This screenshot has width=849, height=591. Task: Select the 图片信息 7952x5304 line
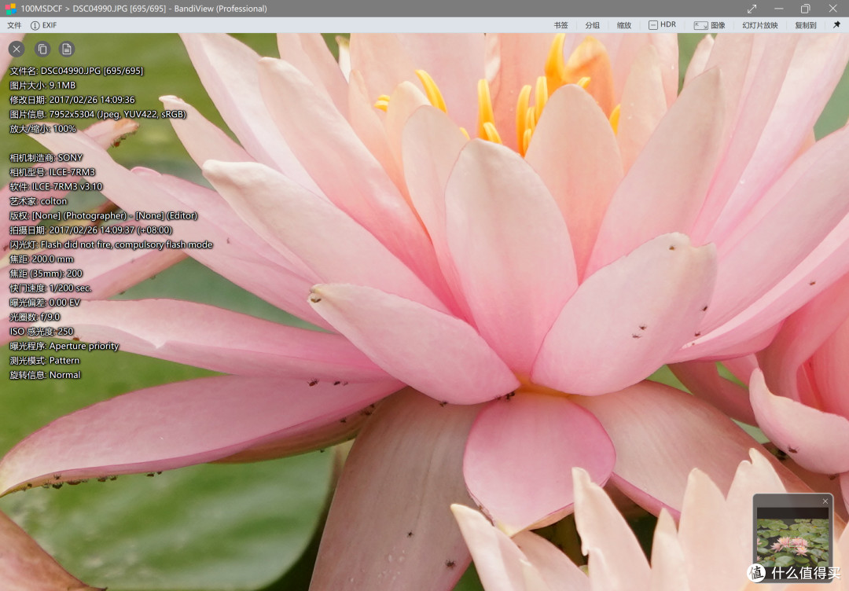pyautogui.click(x=98, y=114)
